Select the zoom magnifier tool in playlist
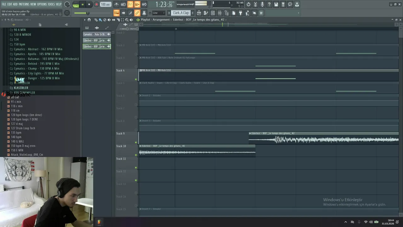This screenshot has height=227, width=403. pos(127,20)
